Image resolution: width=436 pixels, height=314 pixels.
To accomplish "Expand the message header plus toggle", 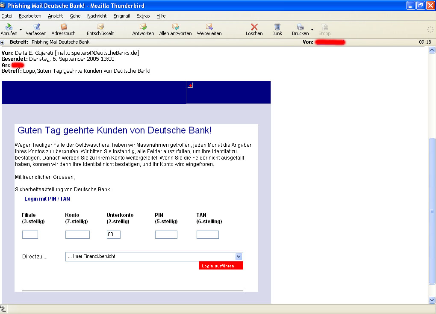I will pyautogui.click(x=3, y=42).
